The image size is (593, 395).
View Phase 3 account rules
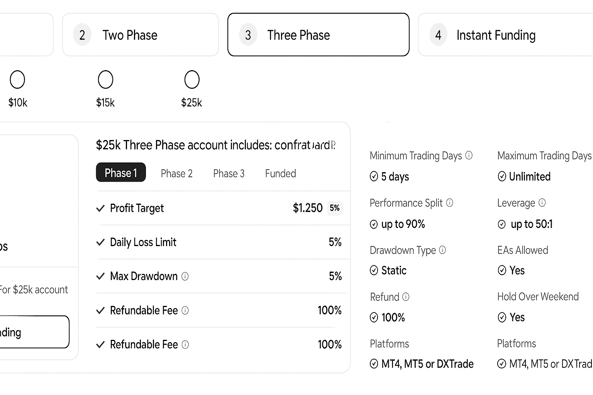pyautogui.click(x=229, y=174)
